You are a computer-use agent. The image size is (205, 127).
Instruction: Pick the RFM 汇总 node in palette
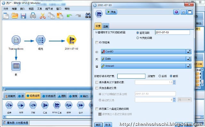click(x=57, y=106)
